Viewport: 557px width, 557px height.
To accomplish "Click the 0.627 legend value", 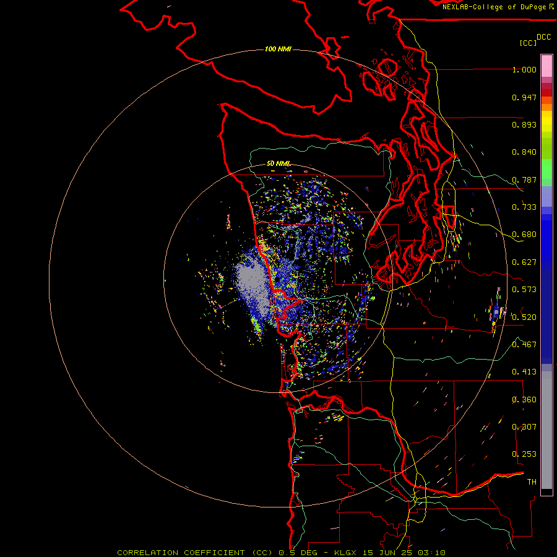I will (x=524, y=262).
